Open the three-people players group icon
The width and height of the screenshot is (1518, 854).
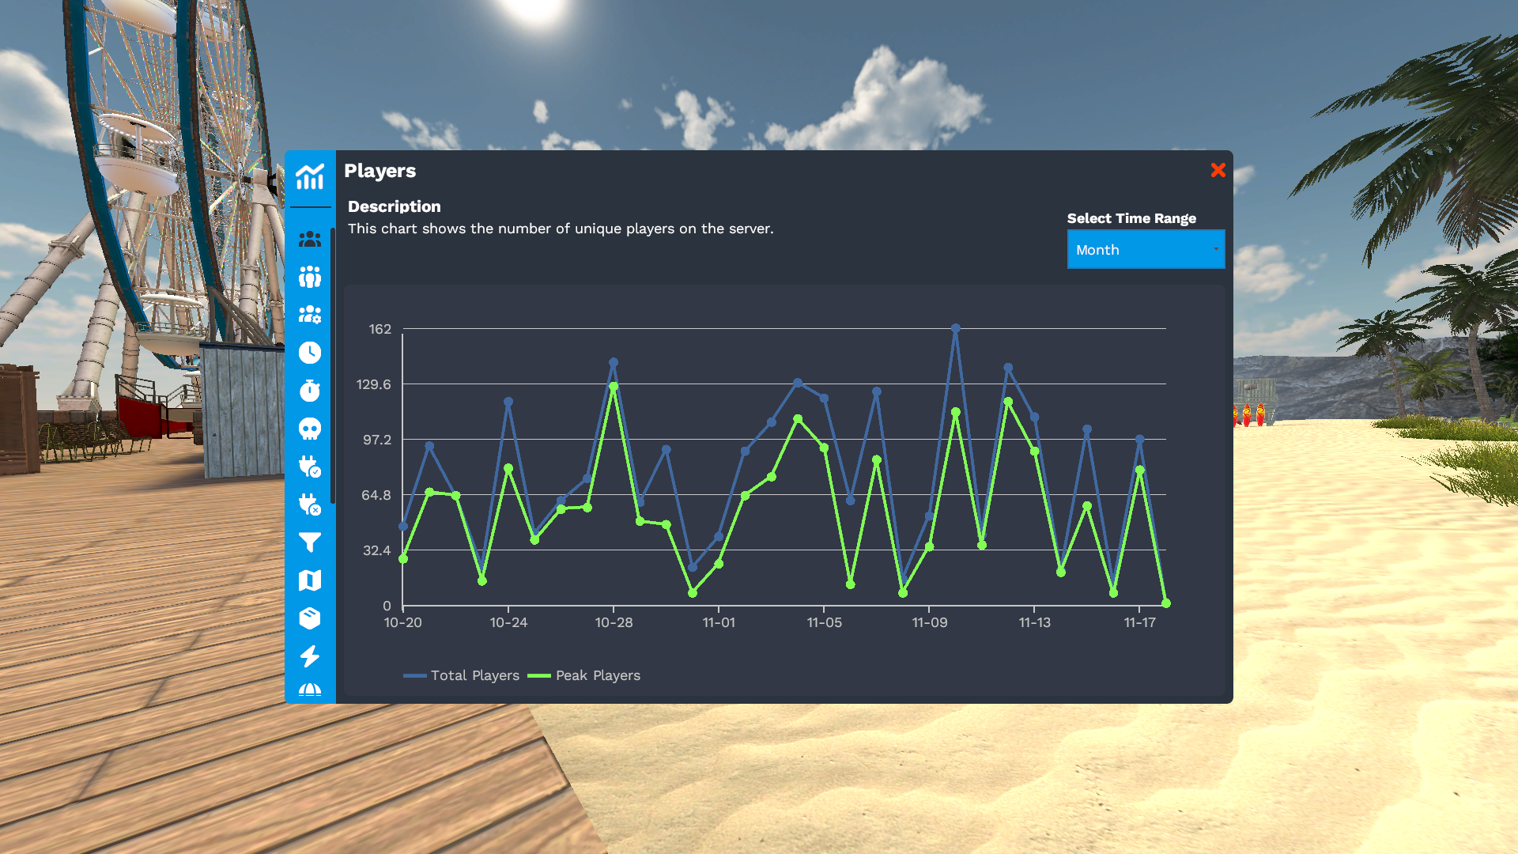[x=310, y=239]
